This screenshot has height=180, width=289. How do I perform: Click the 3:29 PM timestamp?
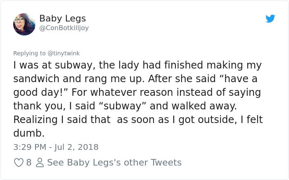30,147
